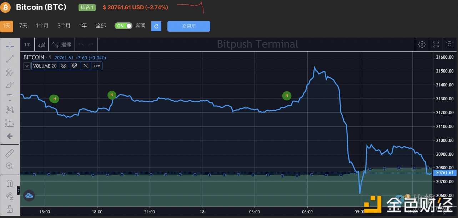This screenshot has width=458, height=218.
Task: Select the 1个月 time range tab
Action: [42, 26]
